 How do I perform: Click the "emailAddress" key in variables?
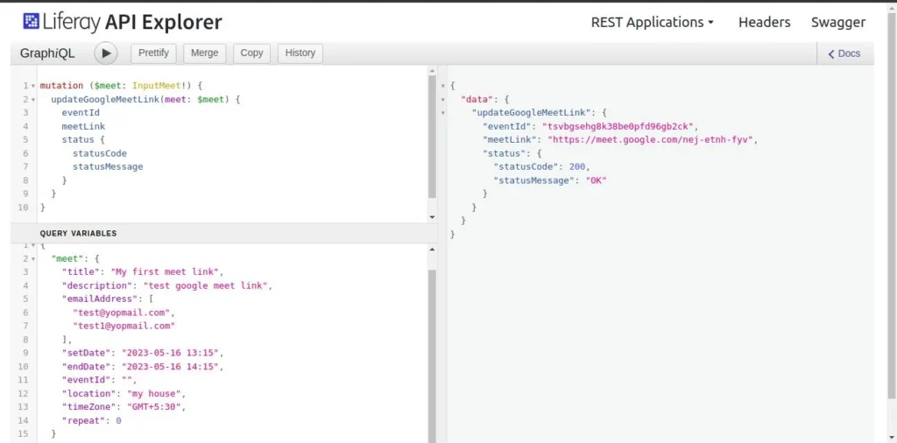coord(99,299)
